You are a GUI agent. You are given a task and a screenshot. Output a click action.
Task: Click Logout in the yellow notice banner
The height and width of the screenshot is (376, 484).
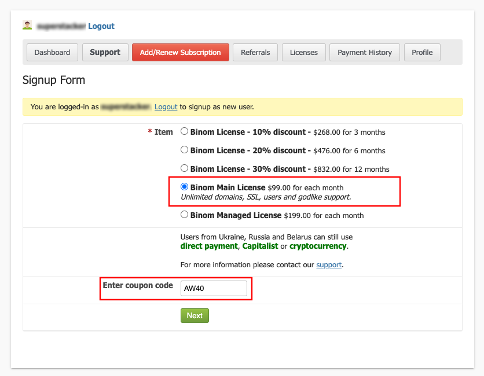tap(166, 106)
